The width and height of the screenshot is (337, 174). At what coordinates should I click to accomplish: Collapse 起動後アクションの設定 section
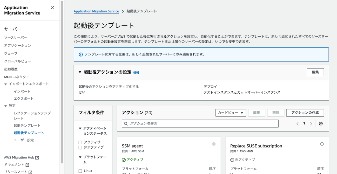pos(80,72)
